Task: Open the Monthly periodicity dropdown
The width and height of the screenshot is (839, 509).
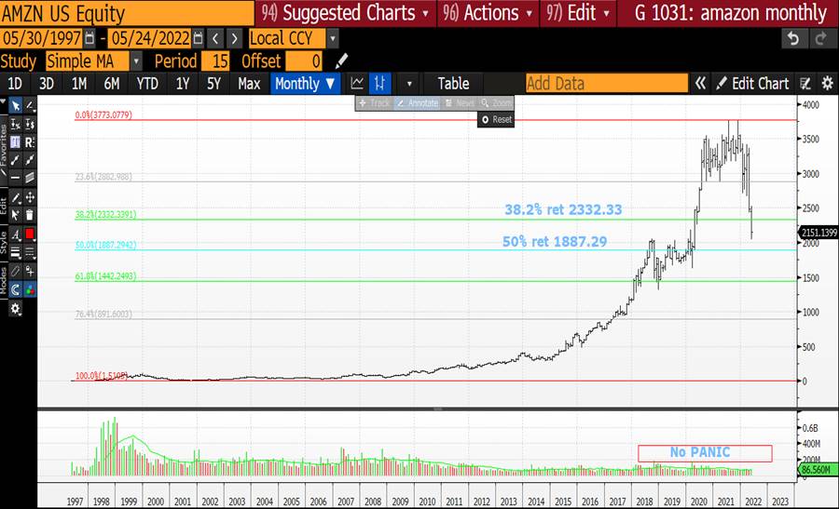Action: [305, 84]
